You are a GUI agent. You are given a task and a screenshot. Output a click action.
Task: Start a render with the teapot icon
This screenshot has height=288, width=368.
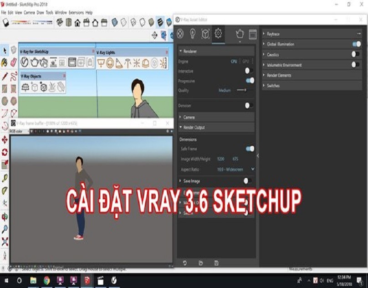(240, 33)
